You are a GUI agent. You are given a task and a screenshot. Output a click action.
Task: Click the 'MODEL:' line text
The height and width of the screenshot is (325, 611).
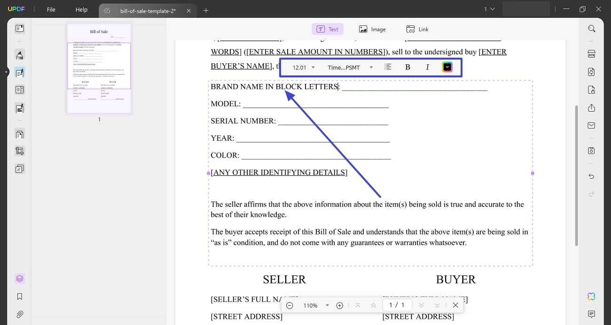[226, 104]
